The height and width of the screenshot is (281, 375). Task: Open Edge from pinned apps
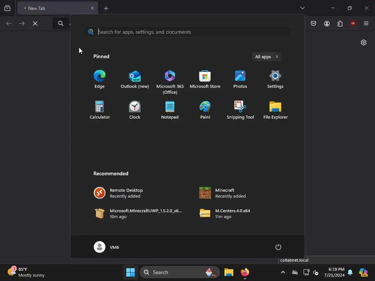[100, 79]
